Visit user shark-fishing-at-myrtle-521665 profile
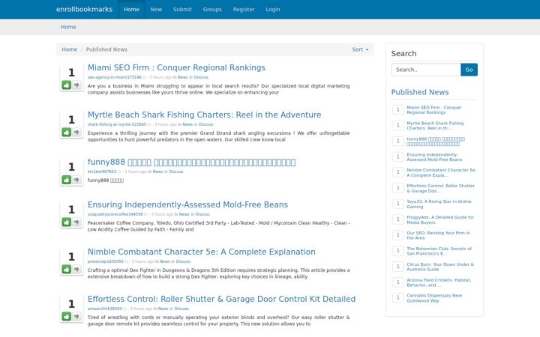The image size is (540, 337). (117, 124)
